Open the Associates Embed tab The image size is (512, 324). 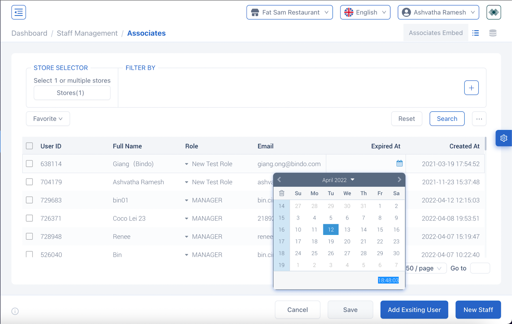(x=435, y=33)
